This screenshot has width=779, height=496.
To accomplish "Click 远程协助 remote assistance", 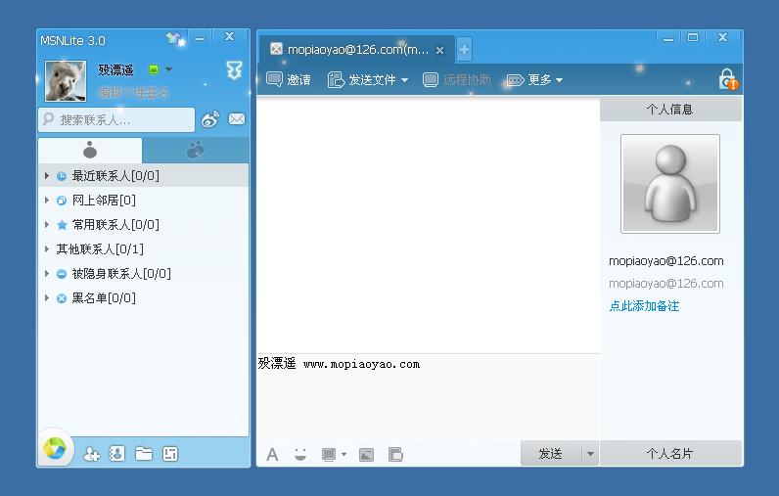I will (457, 79).
